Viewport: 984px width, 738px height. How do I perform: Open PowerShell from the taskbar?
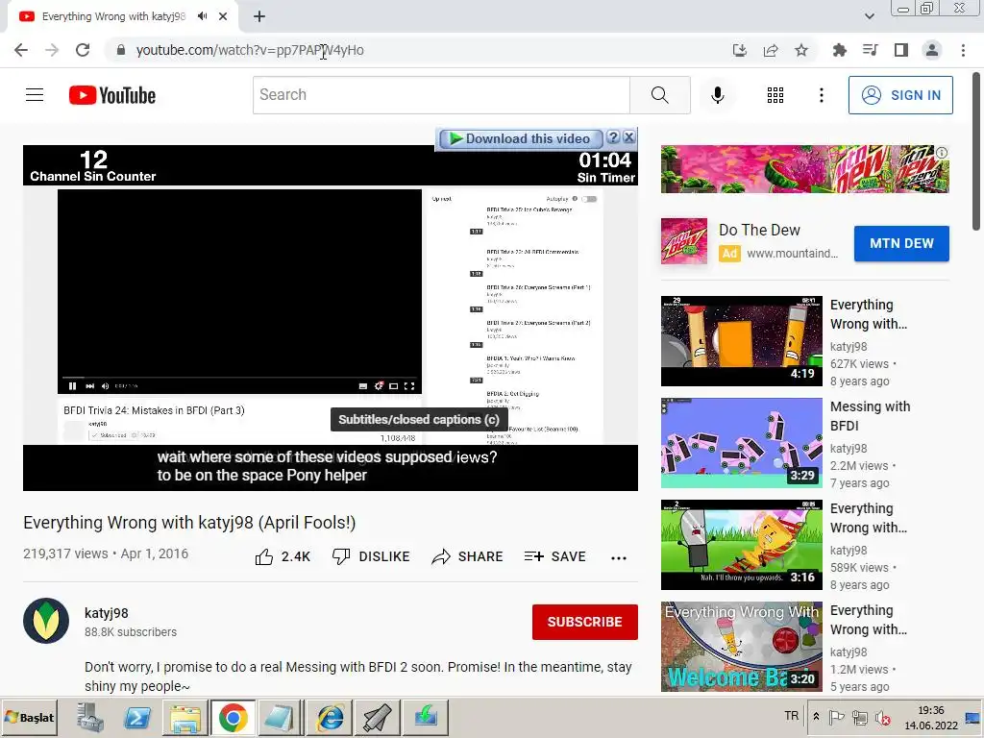click(x=136, y=717)
